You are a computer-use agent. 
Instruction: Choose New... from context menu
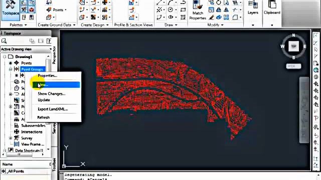[56, 84]
